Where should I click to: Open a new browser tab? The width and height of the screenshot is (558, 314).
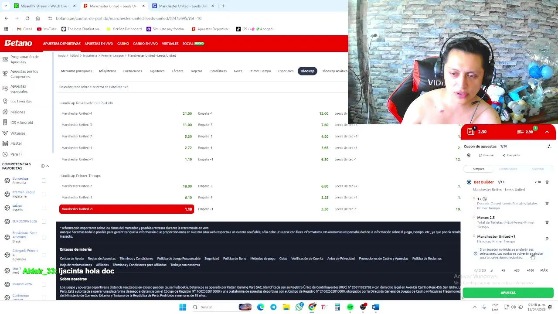pos(223,6)
